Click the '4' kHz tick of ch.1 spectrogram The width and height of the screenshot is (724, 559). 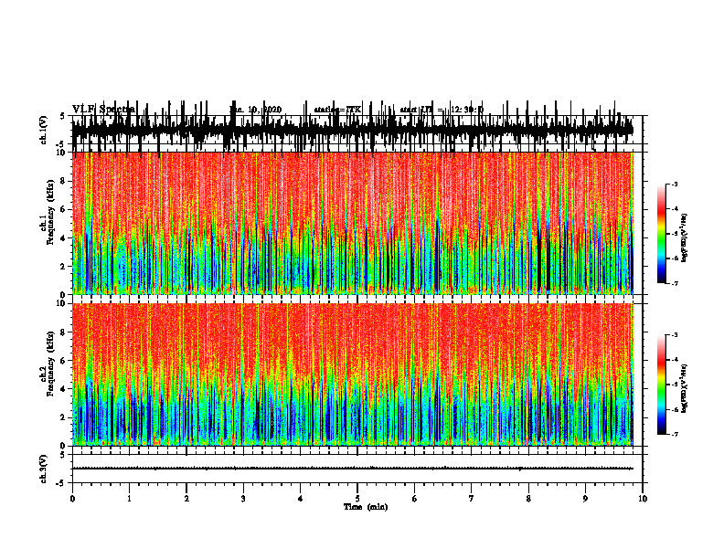(64, 238)
